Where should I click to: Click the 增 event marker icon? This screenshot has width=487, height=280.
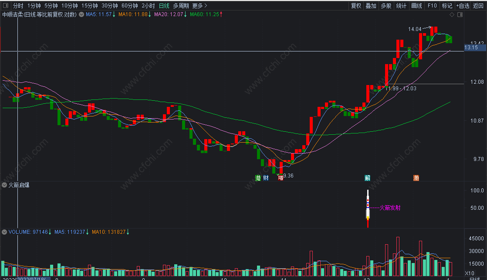coord(280,178)
